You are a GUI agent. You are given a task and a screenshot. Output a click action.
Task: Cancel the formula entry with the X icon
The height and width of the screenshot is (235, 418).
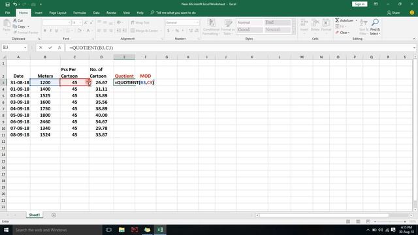click(x=40, y=48)
